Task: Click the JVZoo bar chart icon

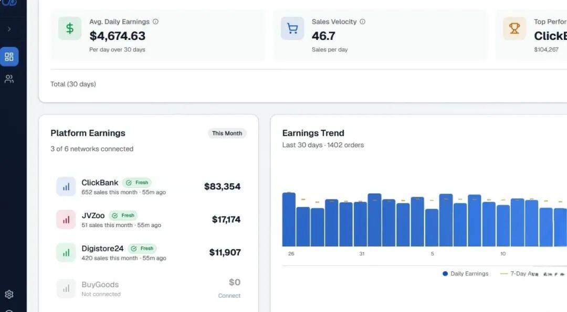Action: (x=66, y=220)
